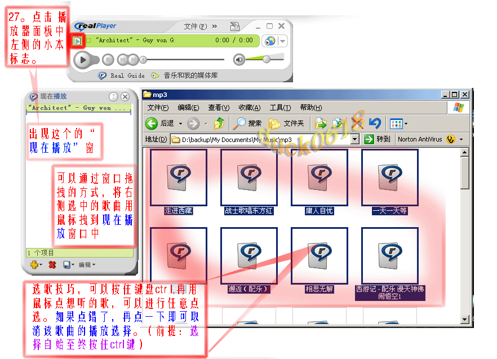Select the 西游记-配乐 漫天神佛闹悟空1 file
The height and width of the screenshot is (359, 497).
(389, 264)
